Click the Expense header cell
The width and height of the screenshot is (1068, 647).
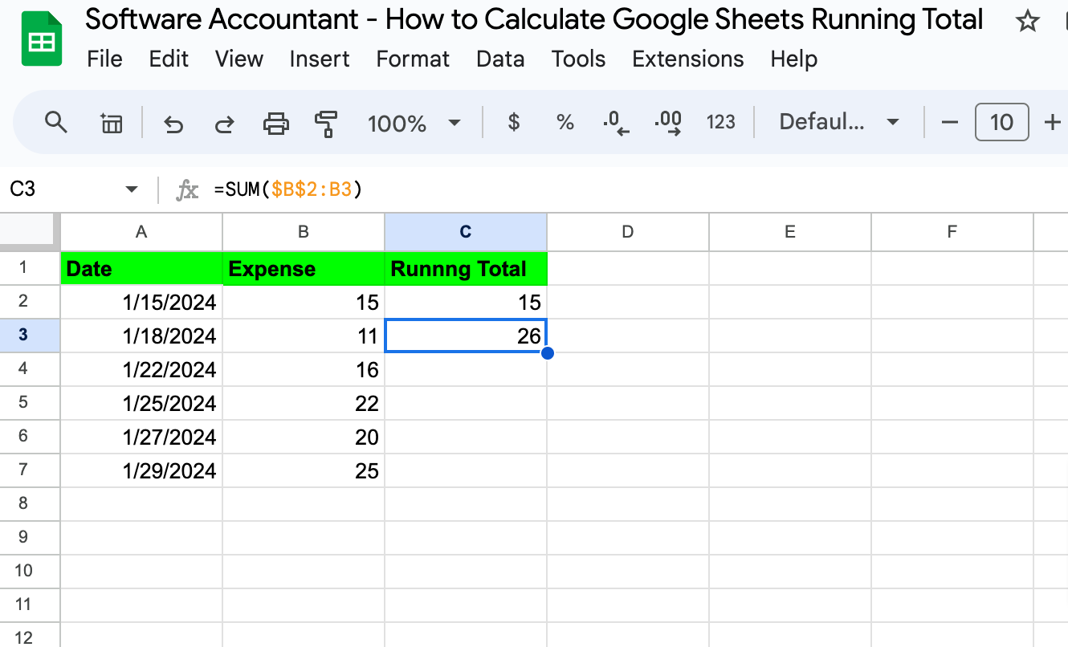coord(304,268)
